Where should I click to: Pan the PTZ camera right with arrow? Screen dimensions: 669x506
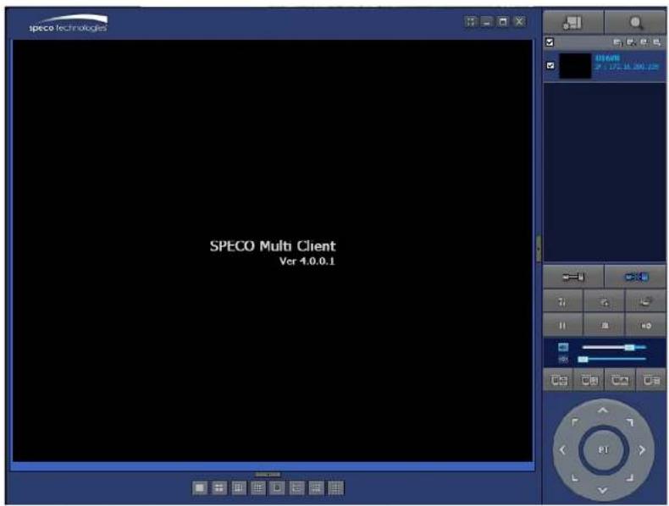tap(642, 450)
